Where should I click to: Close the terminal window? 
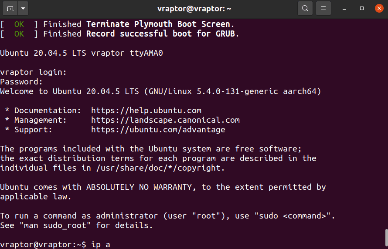379,8
